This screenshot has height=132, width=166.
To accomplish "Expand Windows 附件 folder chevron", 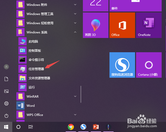I will tap(75, 5).
